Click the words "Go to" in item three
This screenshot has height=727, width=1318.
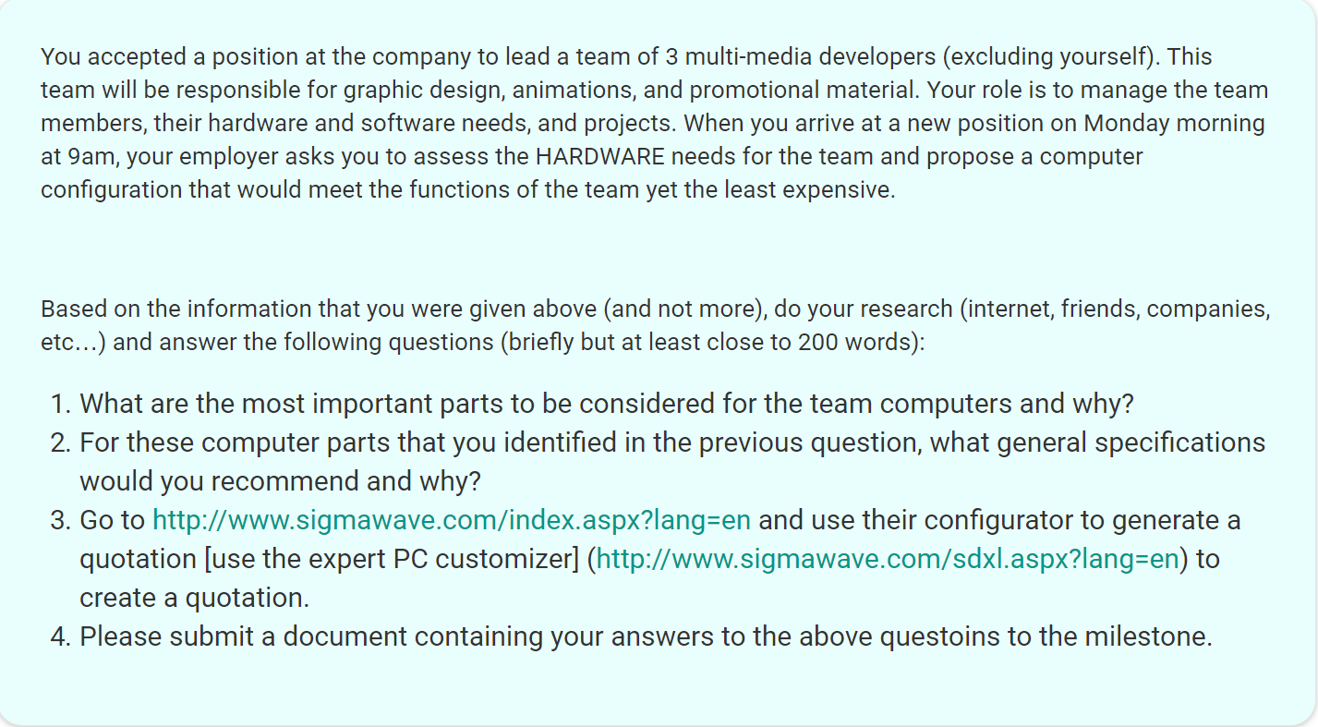(112, 521)
